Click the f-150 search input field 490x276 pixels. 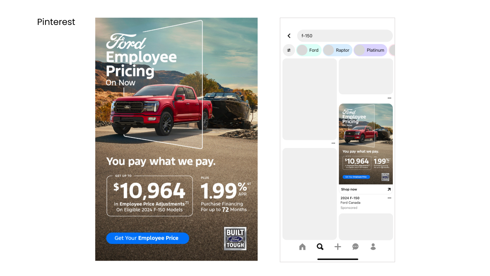345,36
